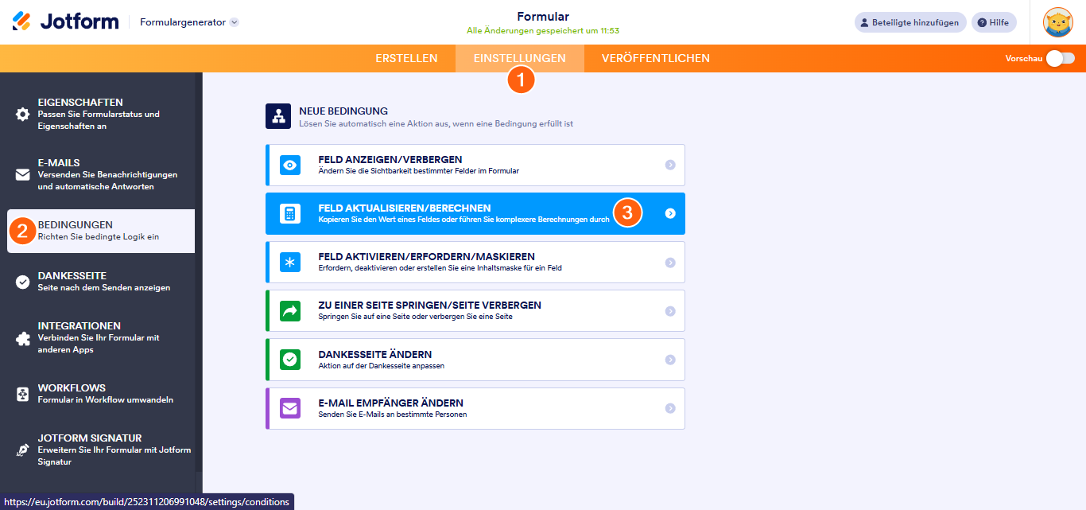Click the Jotform logo
Image resolution: width=1086 pixels, height=510 pixels.
point(65,21)
